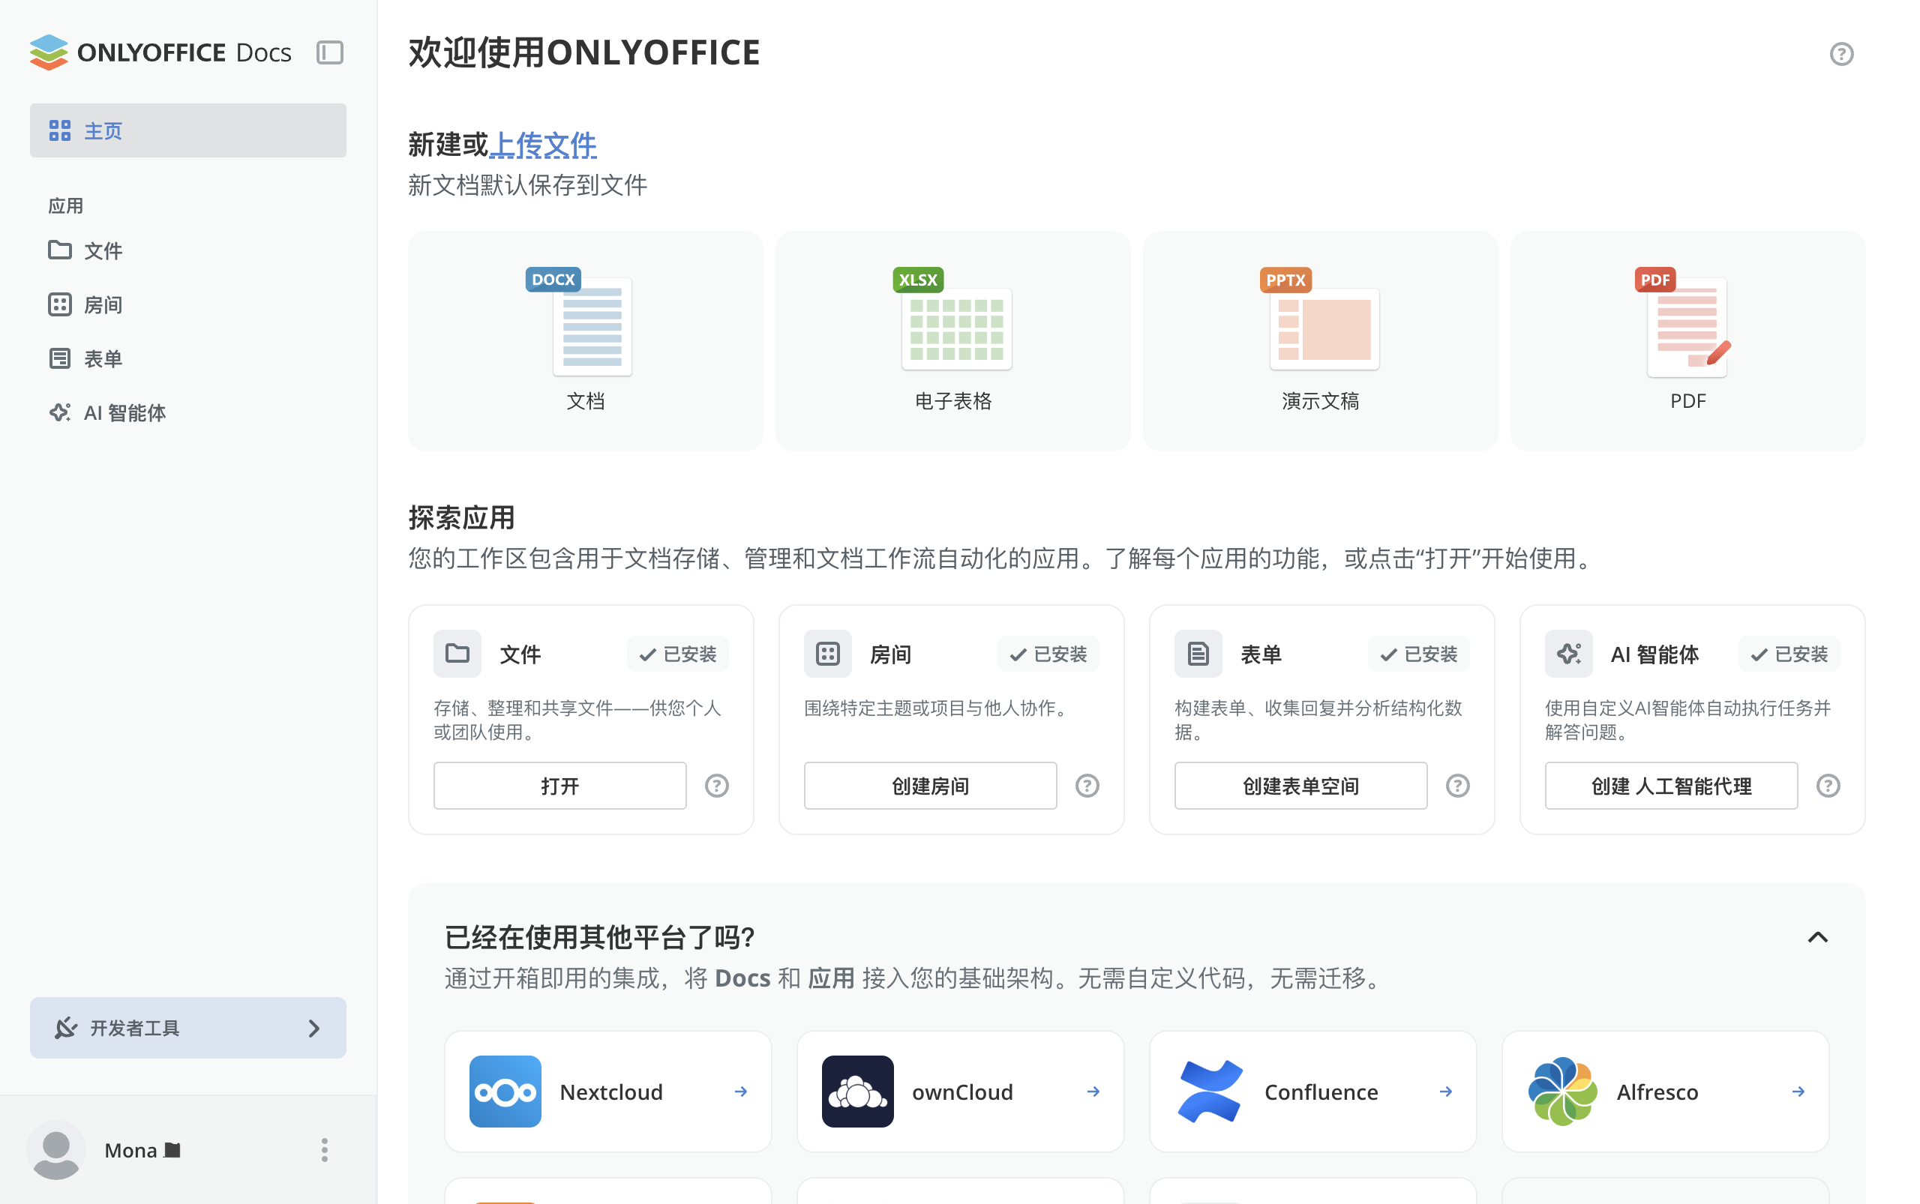Viewport: 1920px width, 1204px height.
Task: Open the three-dot menu next to Mona
Action: point(324,1150)
